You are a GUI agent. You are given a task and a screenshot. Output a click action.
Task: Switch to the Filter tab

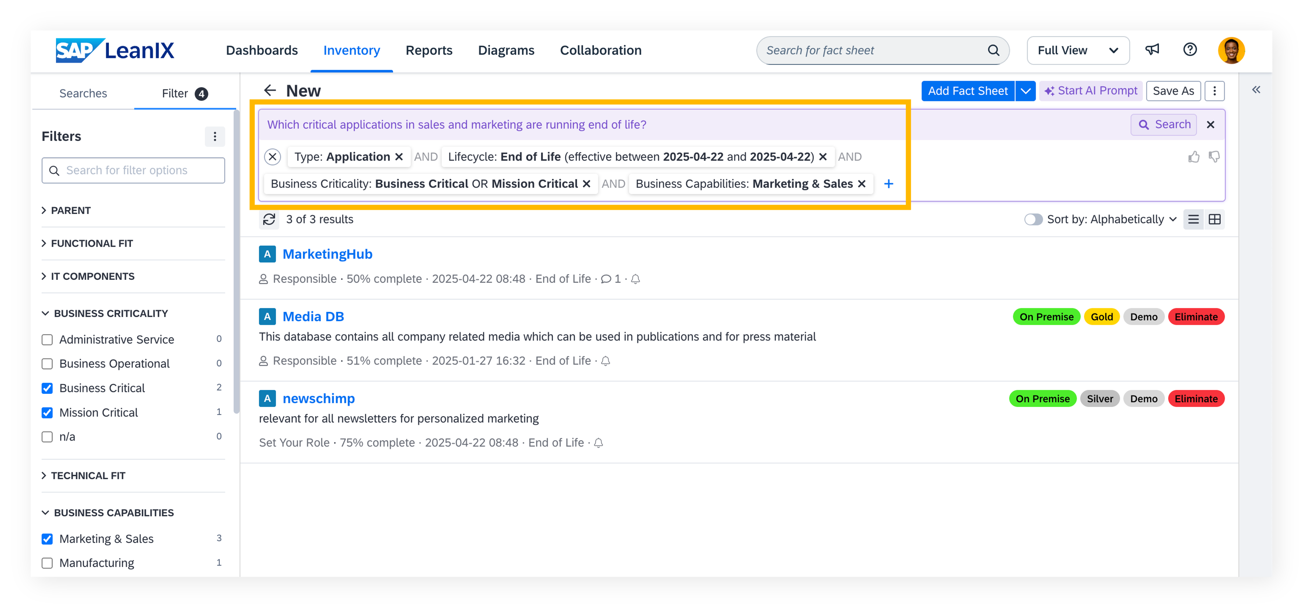pyautogui.click(x=185, y=94)
